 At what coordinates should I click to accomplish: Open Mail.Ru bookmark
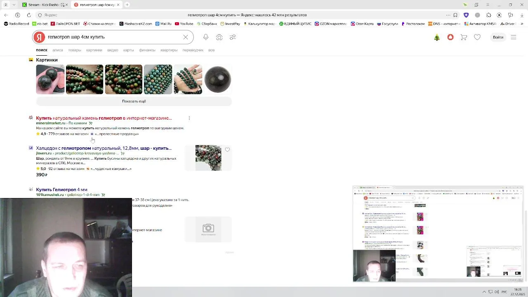pyautogui.click(x=163, y=24)
